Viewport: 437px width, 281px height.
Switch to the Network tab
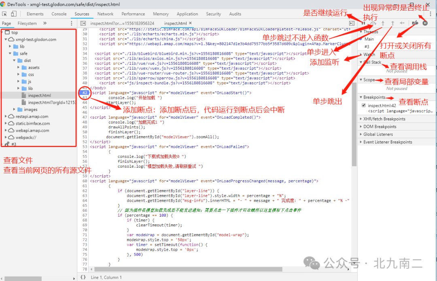coord(105,14)
